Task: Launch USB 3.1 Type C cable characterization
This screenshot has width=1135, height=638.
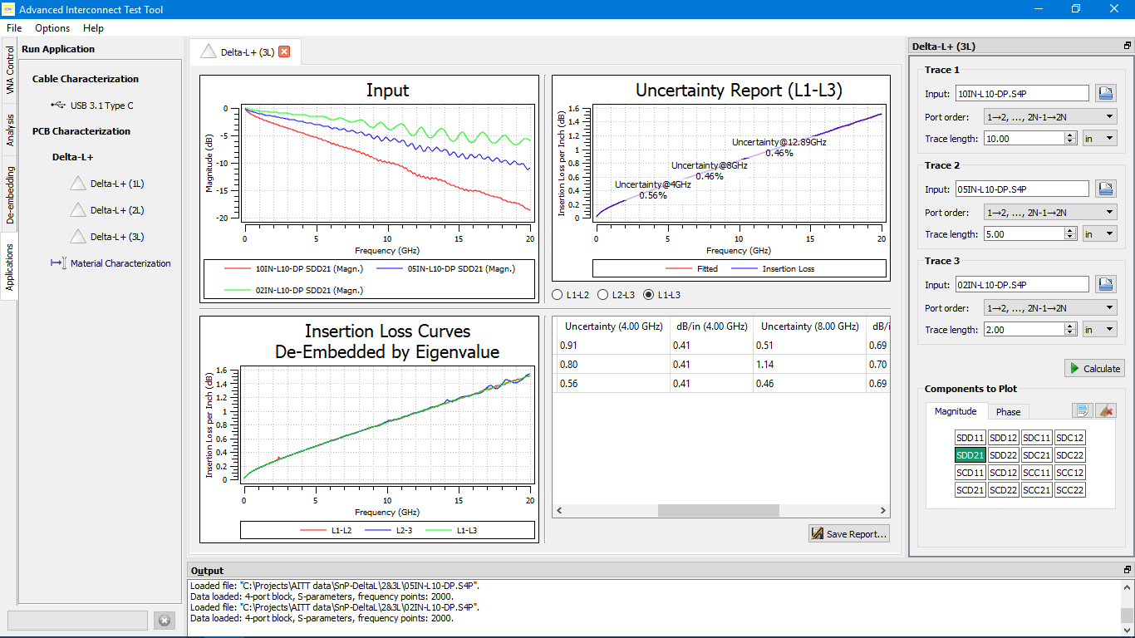Action: 101,106
